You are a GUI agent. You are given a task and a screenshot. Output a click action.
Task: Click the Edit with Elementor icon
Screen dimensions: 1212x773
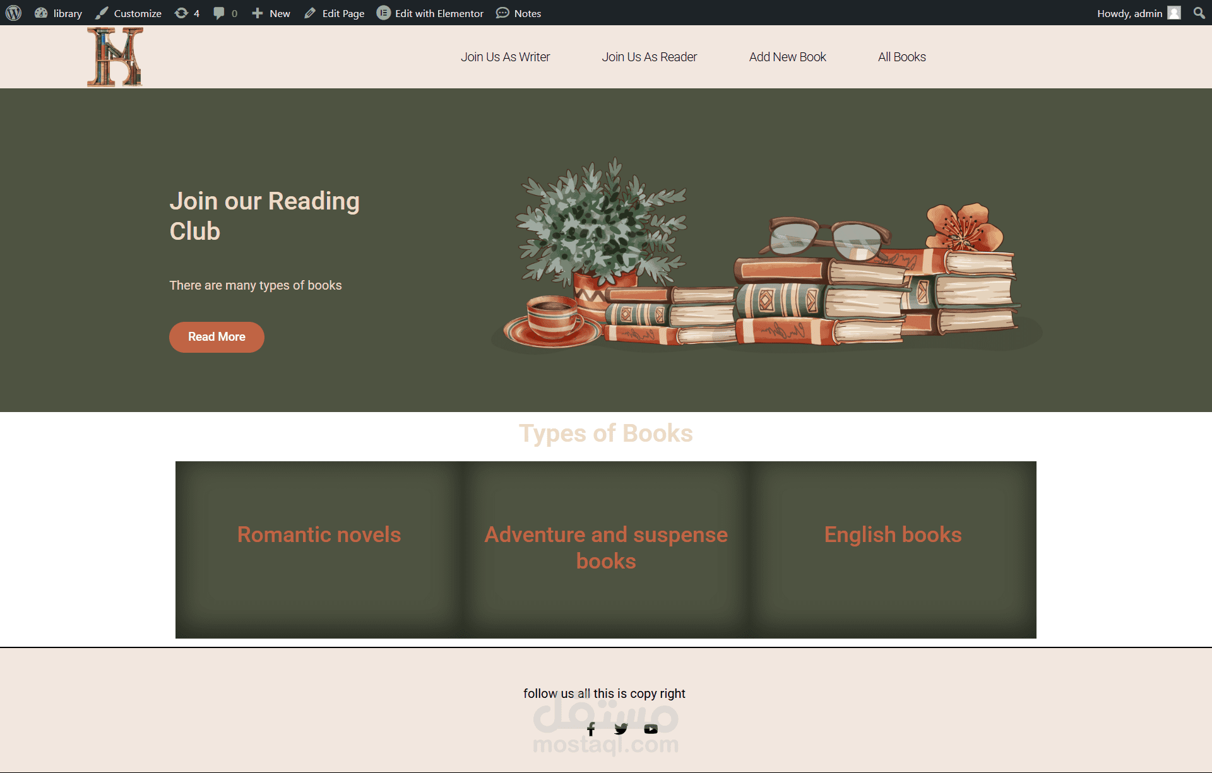click(x=383, y=13)
